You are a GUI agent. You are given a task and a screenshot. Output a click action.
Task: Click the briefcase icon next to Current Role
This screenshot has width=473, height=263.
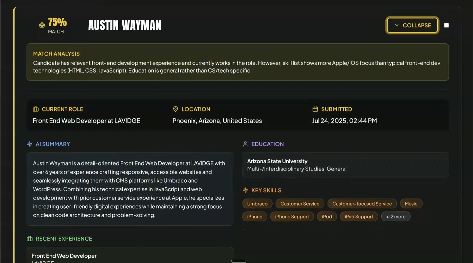click(x=36, y=109)
